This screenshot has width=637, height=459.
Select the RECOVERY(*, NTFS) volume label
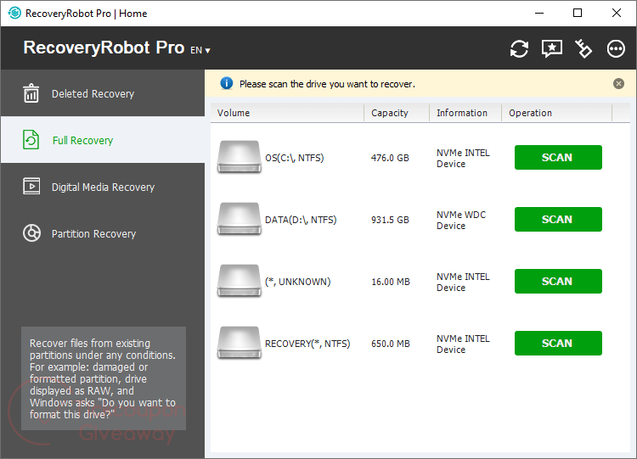(x=307, y=344)
